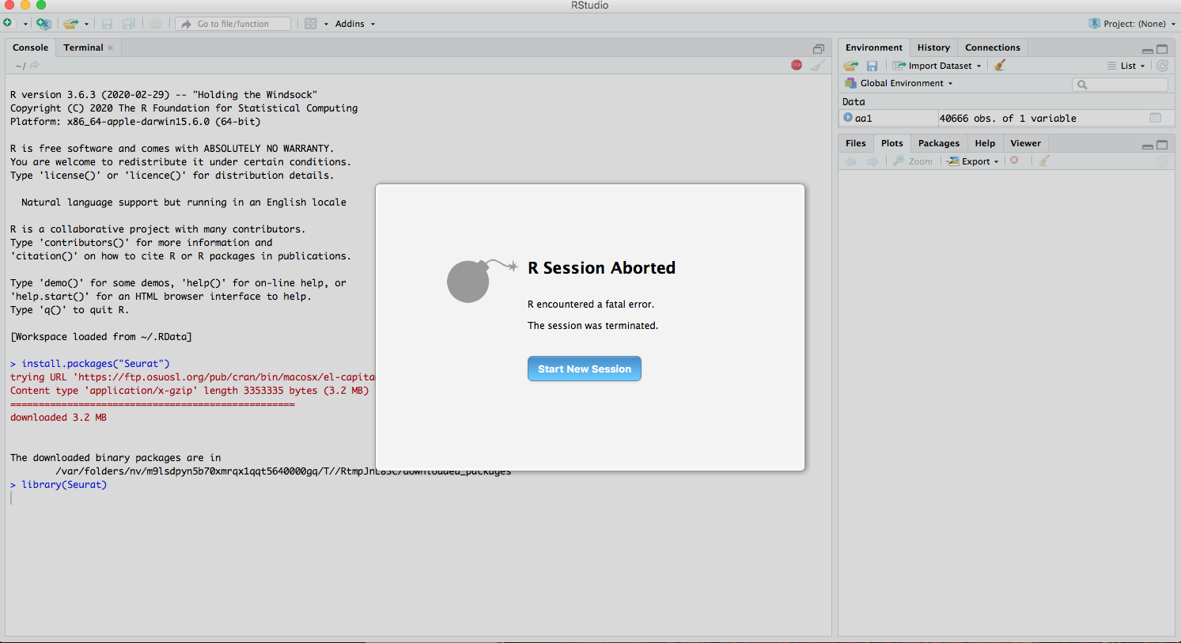Refresh the environment listing

[x=1162, y=65]
